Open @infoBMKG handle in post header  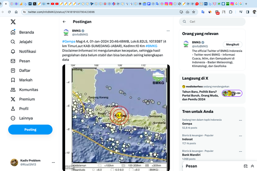click(80, 35)
